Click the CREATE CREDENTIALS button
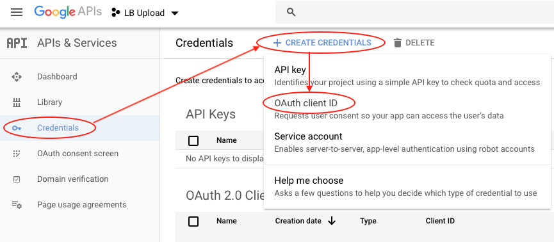The image size is (554, 242). pos(322,43)
